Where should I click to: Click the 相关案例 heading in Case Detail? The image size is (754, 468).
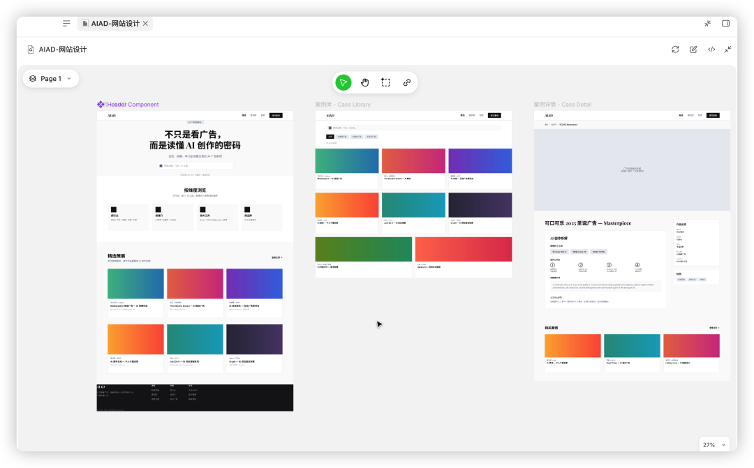click(551, 328)
